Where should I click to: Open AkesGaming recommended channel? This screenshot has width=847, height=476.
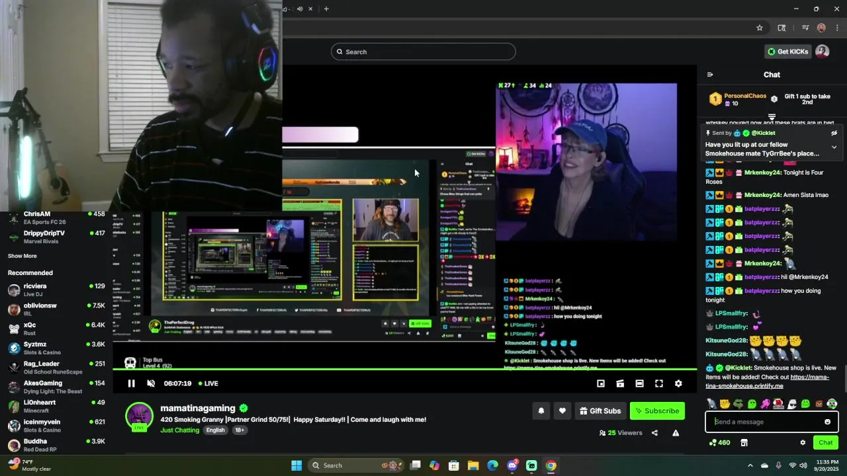pyautogui.click(x=56, y=387)
